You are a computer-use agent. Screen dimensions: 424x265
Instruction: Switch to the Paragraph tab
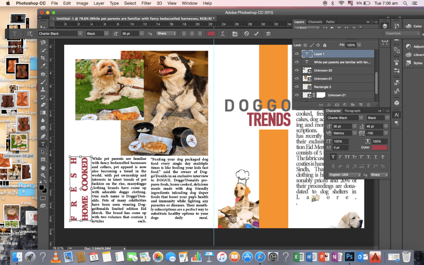(352, 111)
